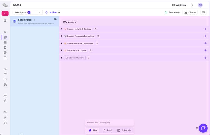The height and width of the screenshot is (135, 210).
Task: Click the Workspace heading
Action: pos(70,22)
